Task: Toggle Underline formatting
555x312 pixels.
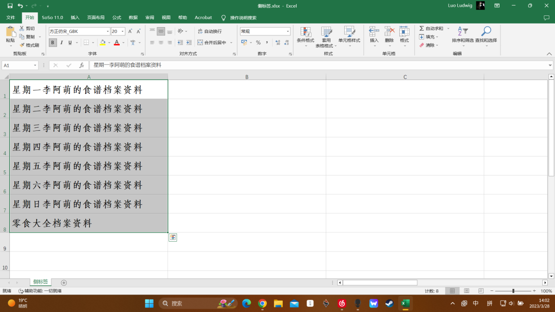Action: (70, 43)
